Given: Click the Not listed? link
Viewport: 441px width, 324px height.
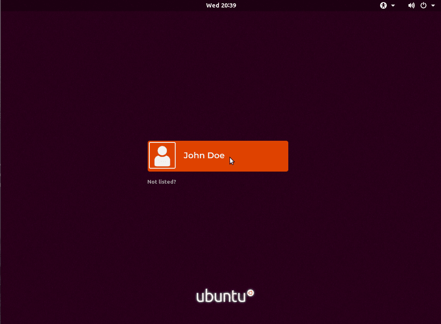Looking at the screenshot, I should [x=161, y=182].
